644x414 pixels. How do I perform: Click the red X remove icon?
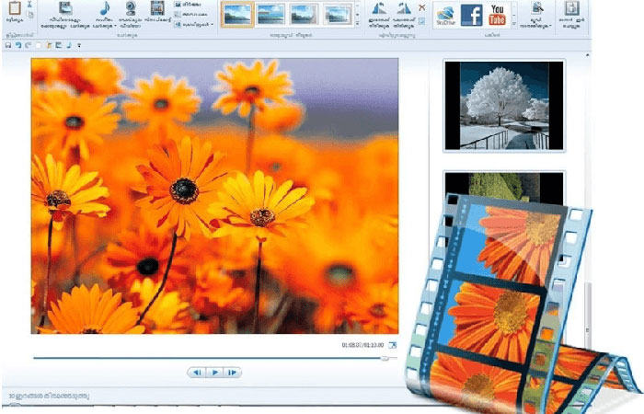tap(422, 7)
